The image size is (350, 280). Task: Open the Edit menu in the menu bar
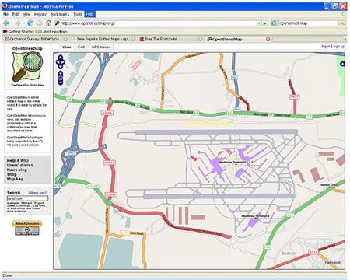point(16,14)
